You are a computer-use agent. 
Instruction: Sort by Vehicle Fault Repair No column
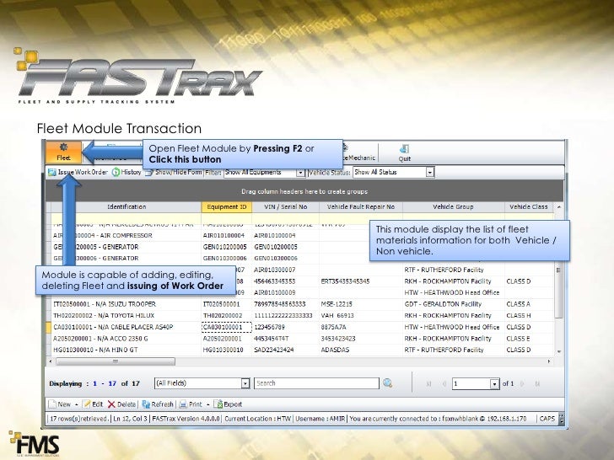pyautogui.click(x=361, y=207)
